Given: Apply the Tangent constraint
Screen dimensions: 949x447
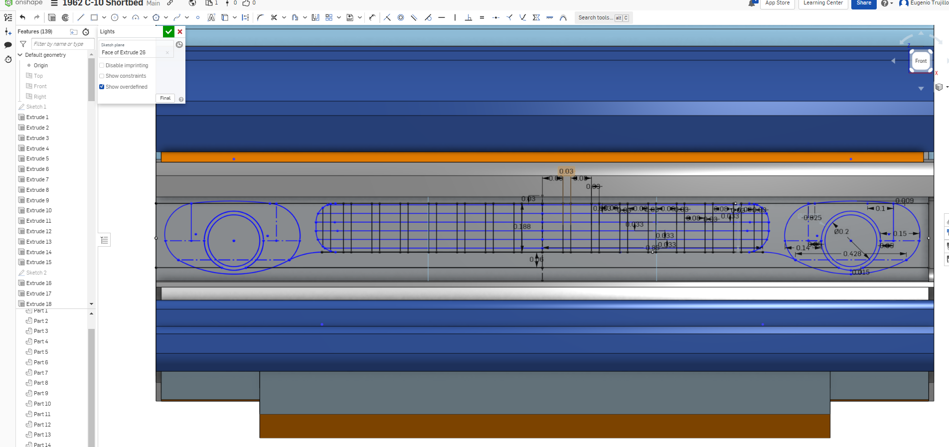Looking at the screenshot, I should pyautogui.click(x=428, y=17).
